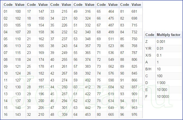Select value 750 for code 85
Screen dimensions: 183x120
click(x=135, y=39)
